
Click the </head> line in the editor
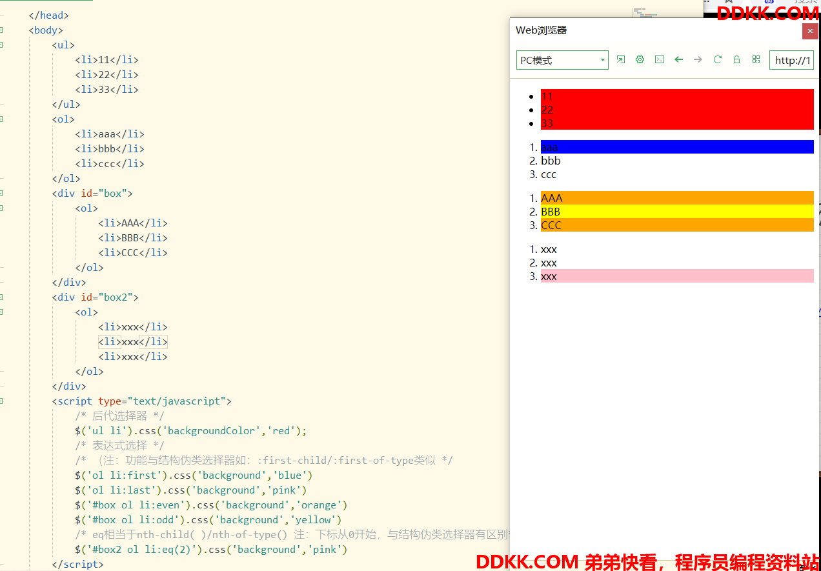49,15
